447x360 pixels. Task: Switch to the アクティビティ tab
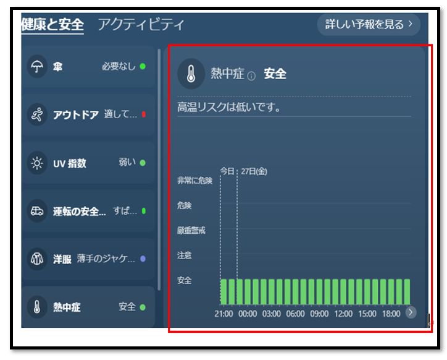(141, 24)
